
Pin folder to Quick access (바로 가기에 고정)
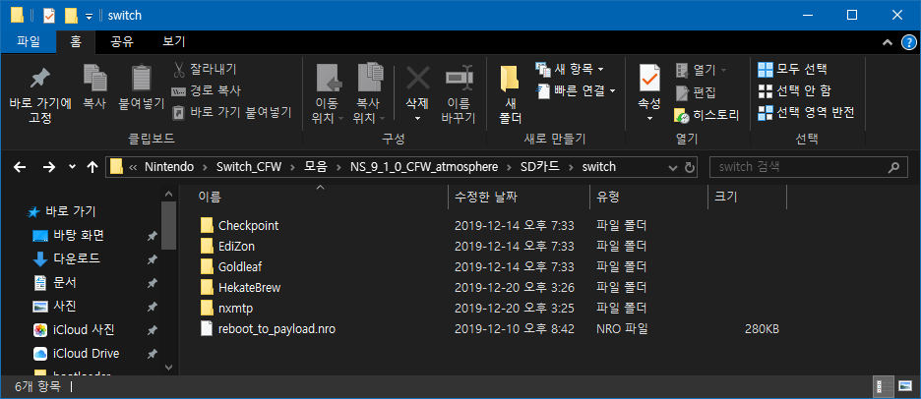click(40, 94)
